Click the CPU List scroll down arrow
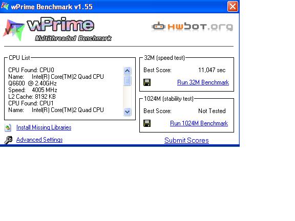 pyautogui.click(x=127, y=112)
